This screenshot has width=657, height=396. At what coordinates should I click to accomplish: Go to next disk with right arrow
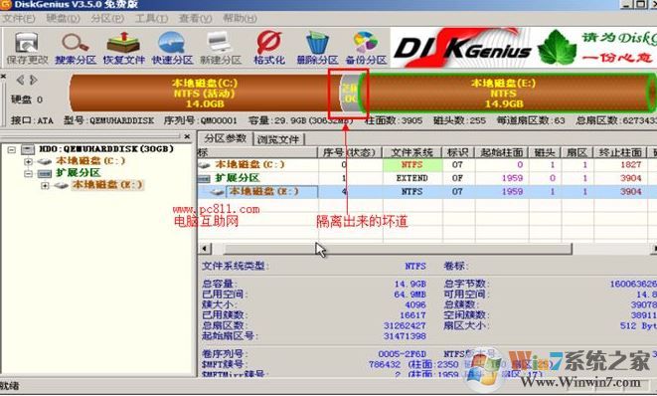pos(33,80)
